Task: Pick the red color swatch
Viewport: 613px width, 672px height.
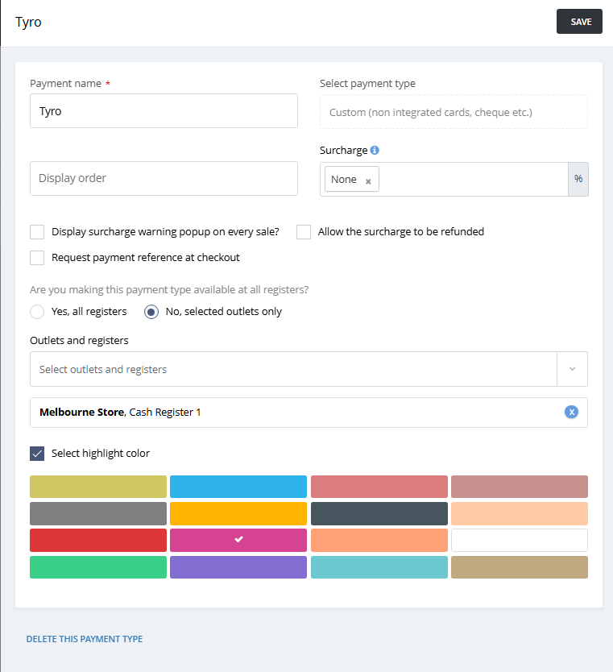Action: pos(98,540)
